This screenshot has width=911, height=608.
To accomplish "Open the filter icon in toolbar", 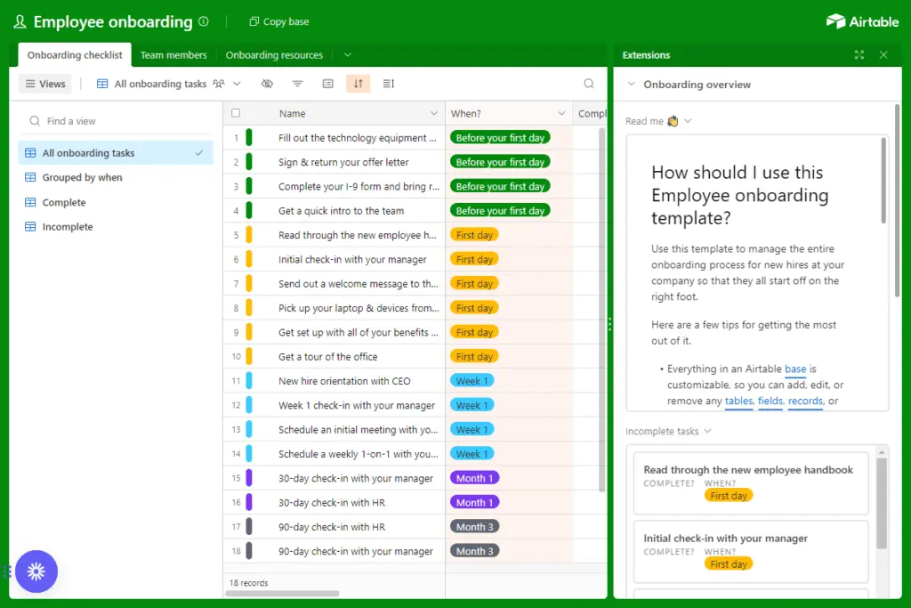I will tap(297, 84).
